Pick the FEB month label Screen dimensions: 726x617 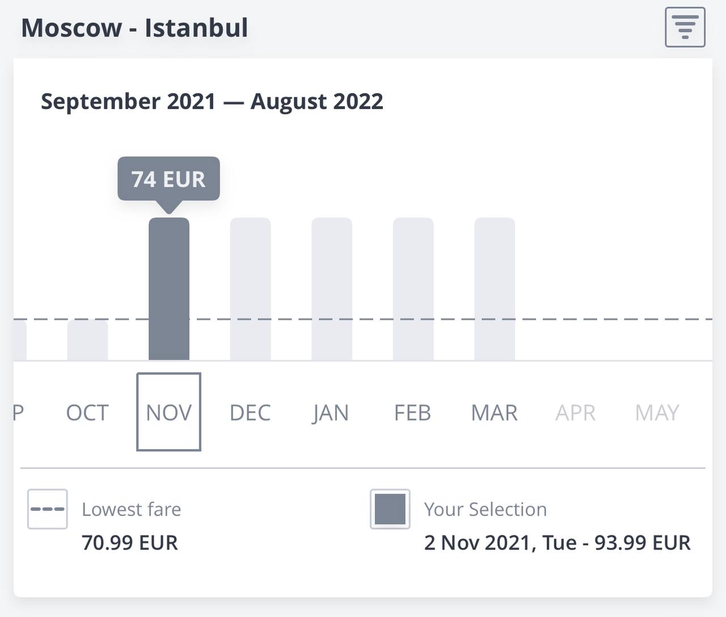point(412,412)
